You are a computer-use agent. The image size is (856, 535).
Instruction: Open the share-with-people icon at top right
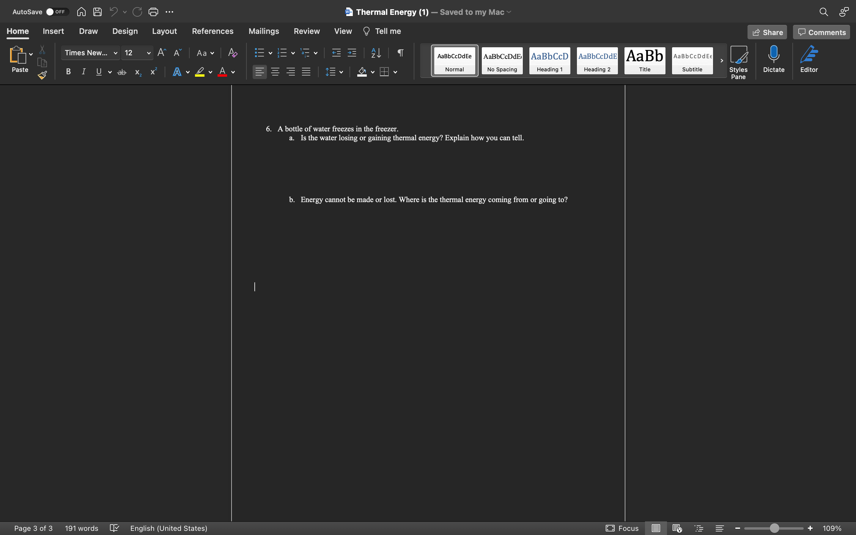(x=844, y=12)
